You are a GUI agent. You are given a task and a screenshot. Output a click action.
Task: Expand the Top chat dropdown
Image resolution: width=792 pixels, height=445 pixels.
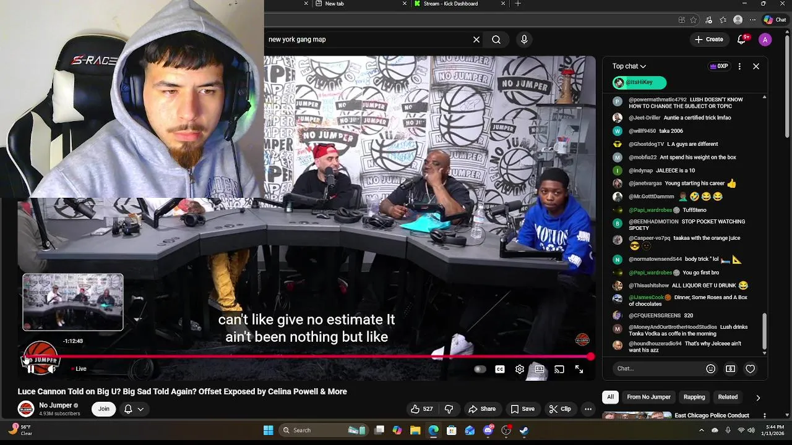coord(629,66)
